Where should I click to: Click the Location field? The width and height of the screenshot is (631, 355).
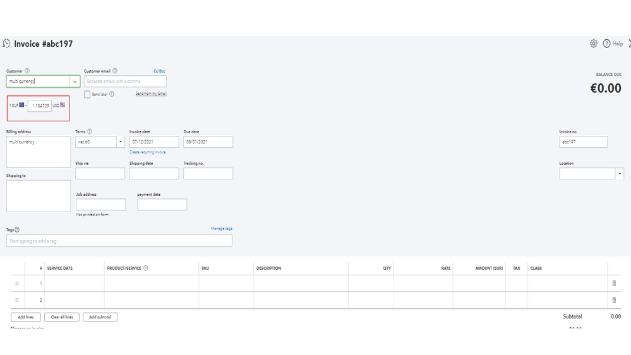(587, 174)
